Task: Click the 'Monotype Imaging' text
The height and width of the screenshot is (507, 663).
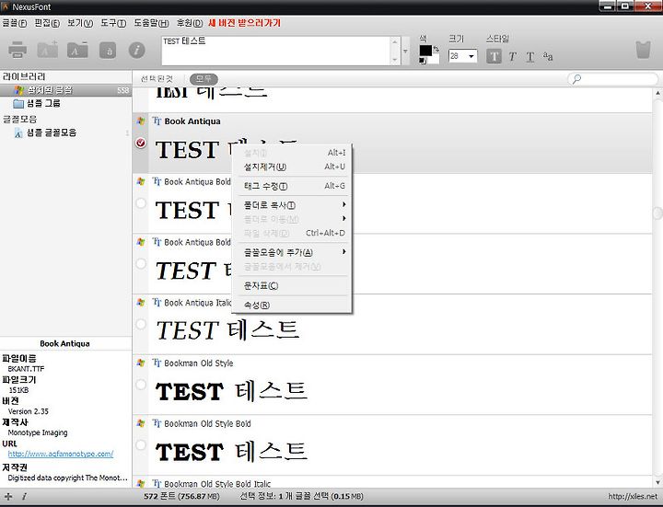Action: click(38, 432)
